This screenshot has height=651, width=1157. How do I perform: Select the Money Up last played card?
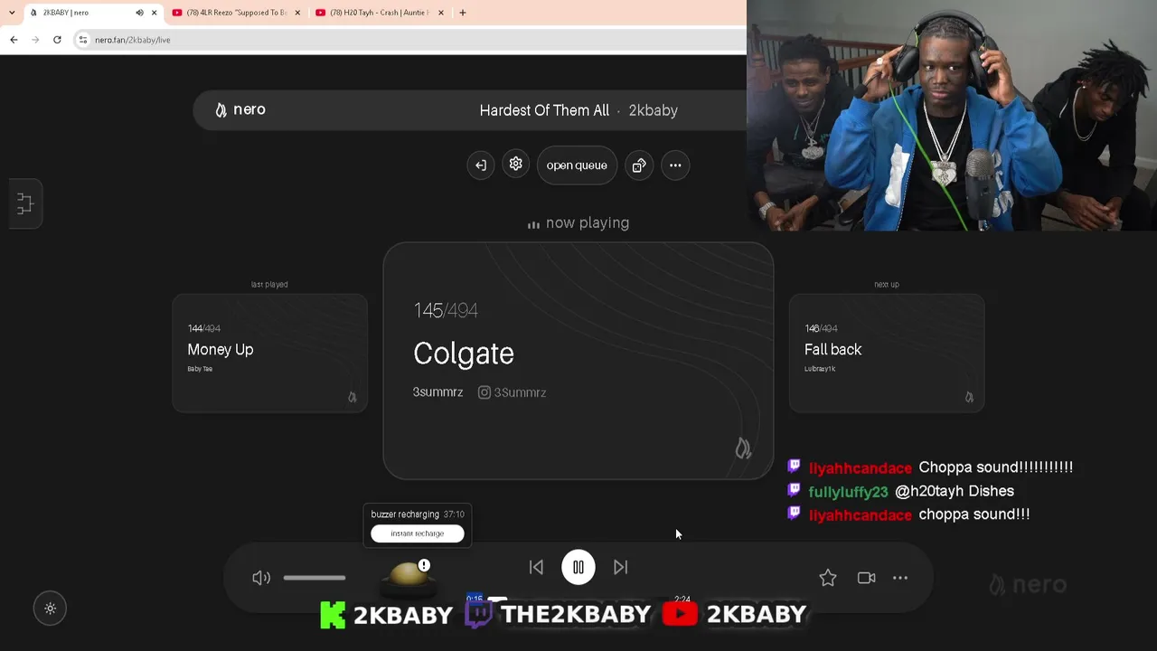click(269, 353)
